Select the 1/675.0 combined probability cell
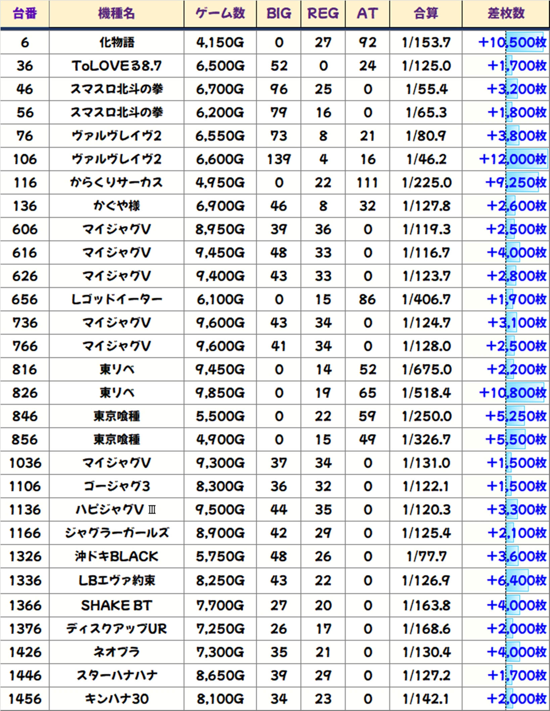This screenshot has height=711, width=550. 426,370
